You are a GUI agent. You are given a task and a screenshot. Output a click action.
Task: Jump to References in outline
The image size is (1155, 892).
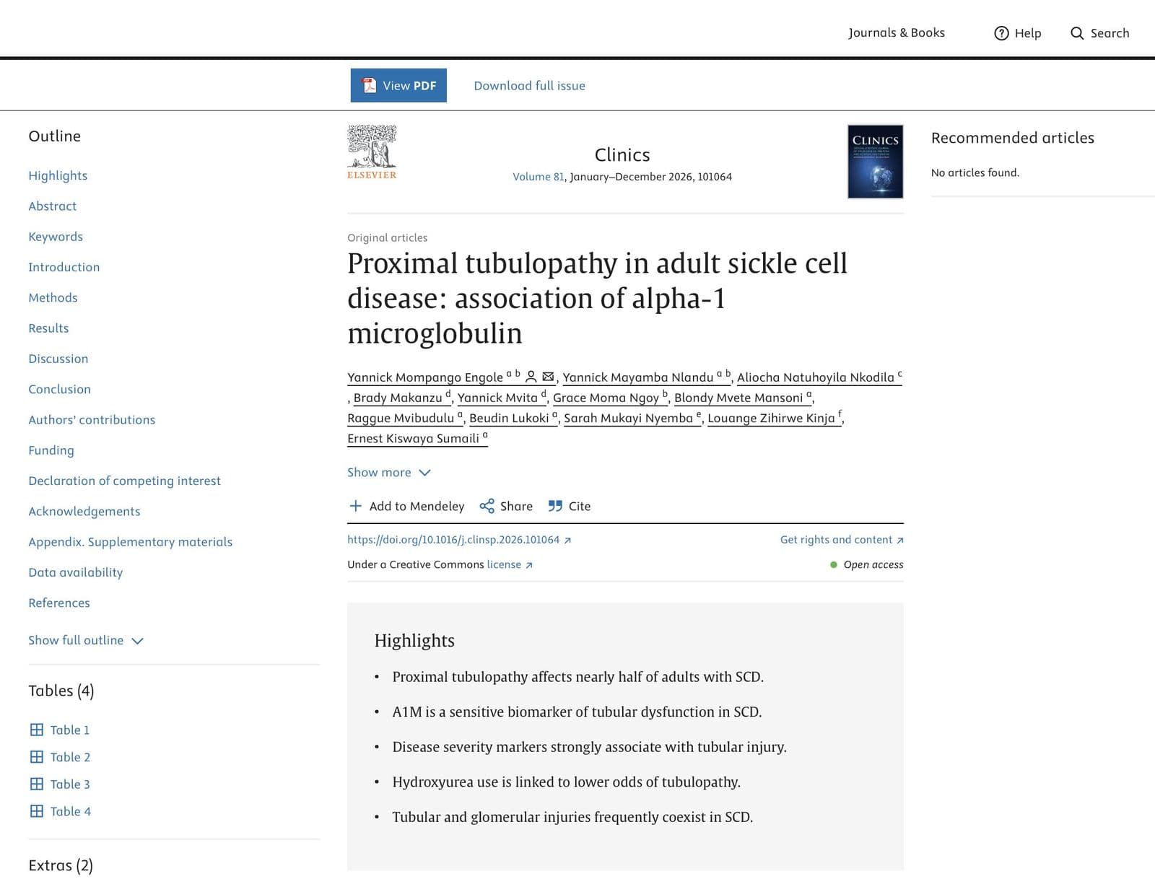(59, 603)
